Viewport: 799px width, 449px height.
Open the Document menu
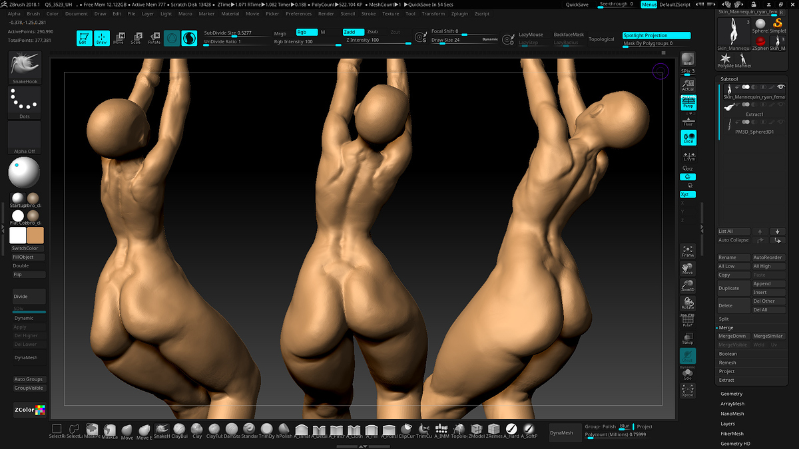tap(77, 13)
